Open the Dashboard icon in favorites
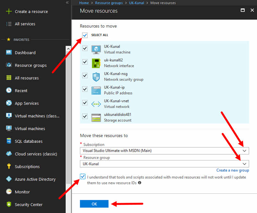 9,52
